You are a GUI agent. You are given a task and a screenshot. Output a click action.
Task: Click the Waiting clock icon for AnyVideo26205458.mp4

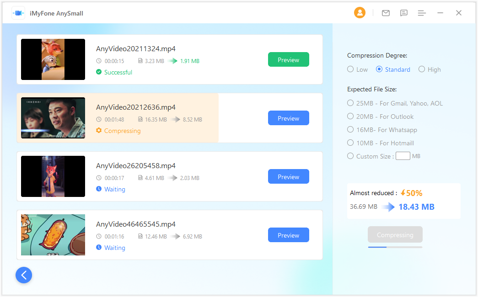coord(99,189)
